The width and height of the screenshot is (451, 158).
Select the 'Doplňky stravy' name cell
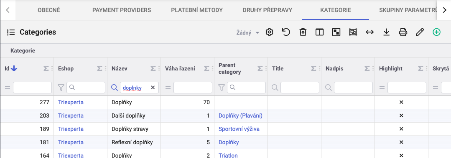coord(134,129)
